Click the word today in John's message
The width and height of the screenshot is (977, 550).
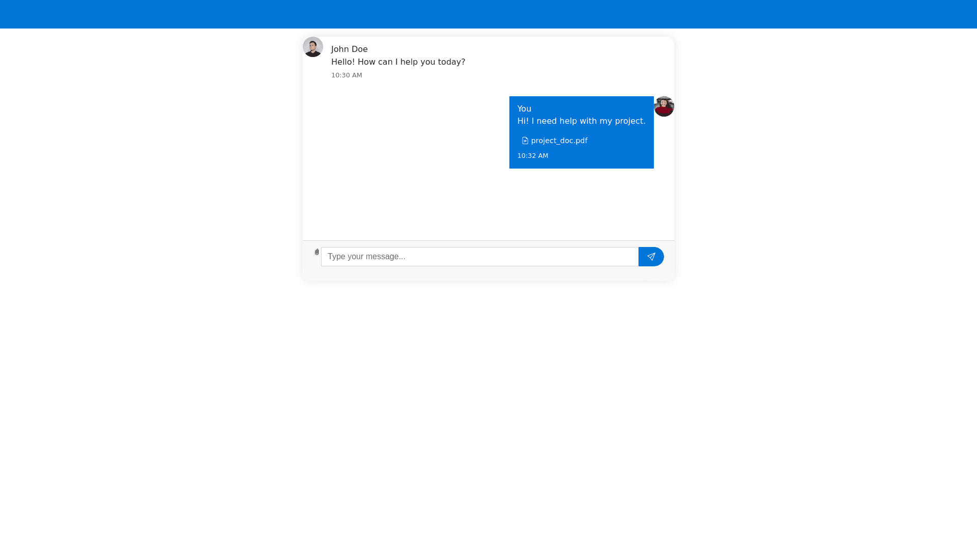coord(451,62)
